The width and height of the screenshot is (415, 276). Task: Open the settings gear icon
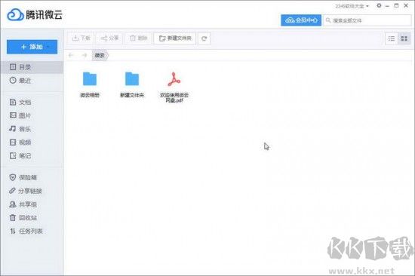379,5
